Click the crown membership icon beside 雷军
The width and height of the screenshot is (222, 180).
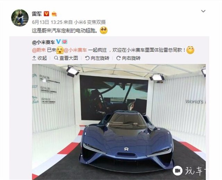54,14
